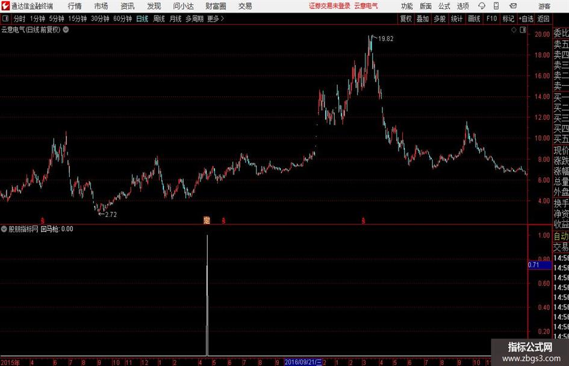The height and width of the screenshot is (366, 569).
Task: Switch to 60分钟 period tab
Action: pos(123,19)
